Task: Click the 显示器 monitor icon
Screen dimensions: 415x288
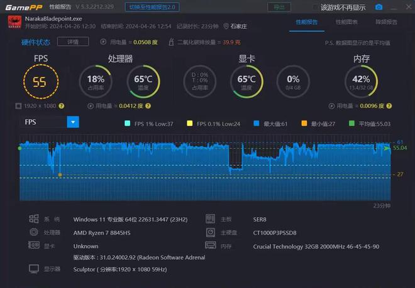Action: pyautogui.click(x=34, y=269)
